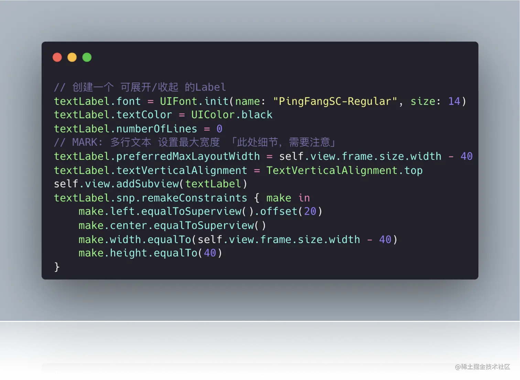The height and width of the screenshot is (380, 520).
Task: Click the make.width.equalTo line
Action: click(238, 240)
